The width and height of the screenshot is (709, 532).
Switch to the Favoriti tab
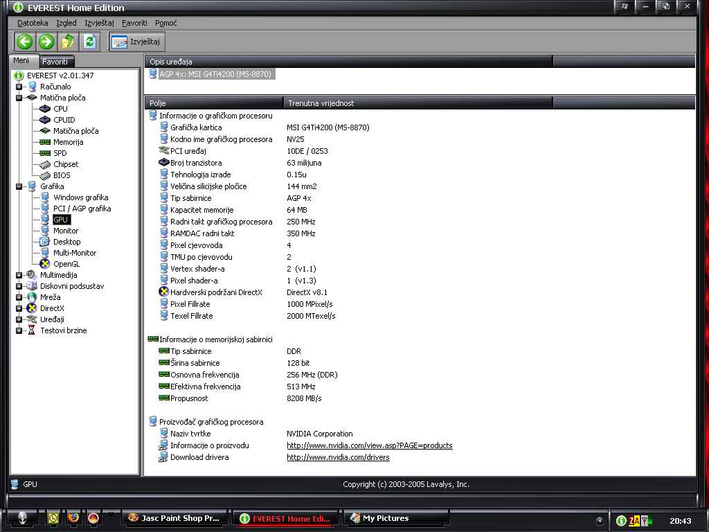pyautogui.click(x=54, y=62)
